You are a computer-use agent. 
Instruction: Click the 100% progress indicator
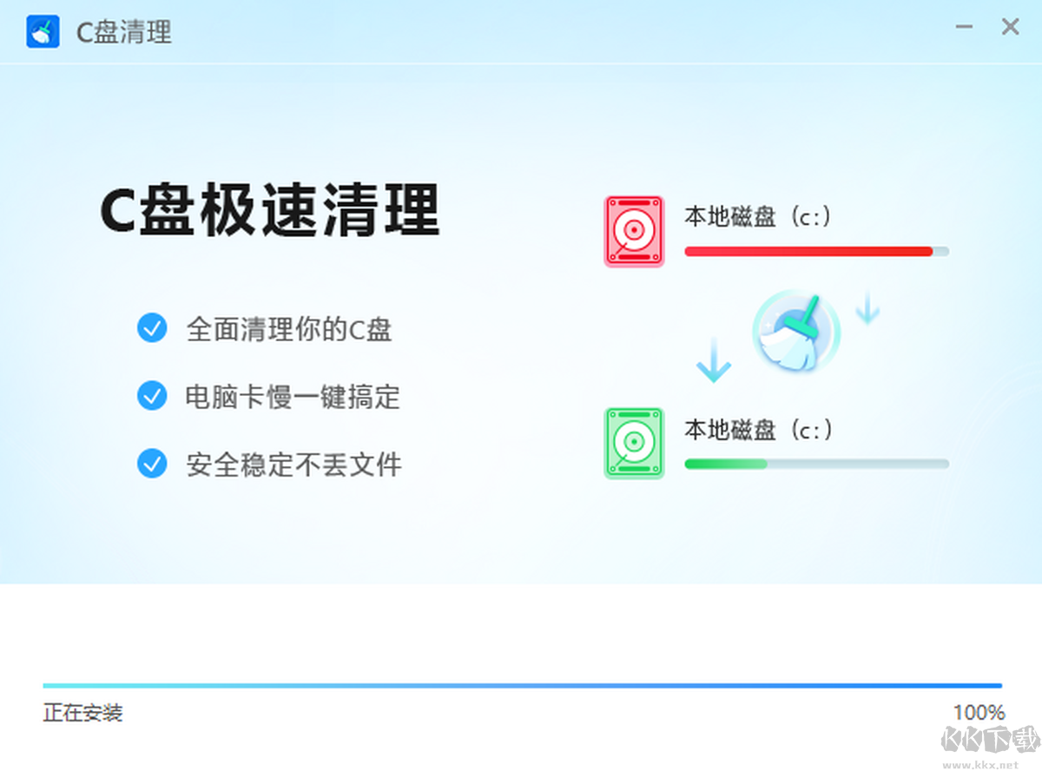click(x=979, y=712)
